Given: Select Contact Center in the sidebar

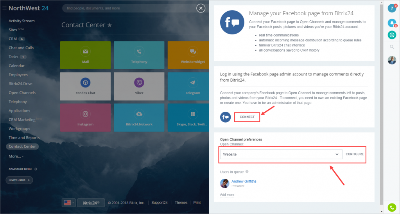Looking at the screenshot, I should click(22, 146).
